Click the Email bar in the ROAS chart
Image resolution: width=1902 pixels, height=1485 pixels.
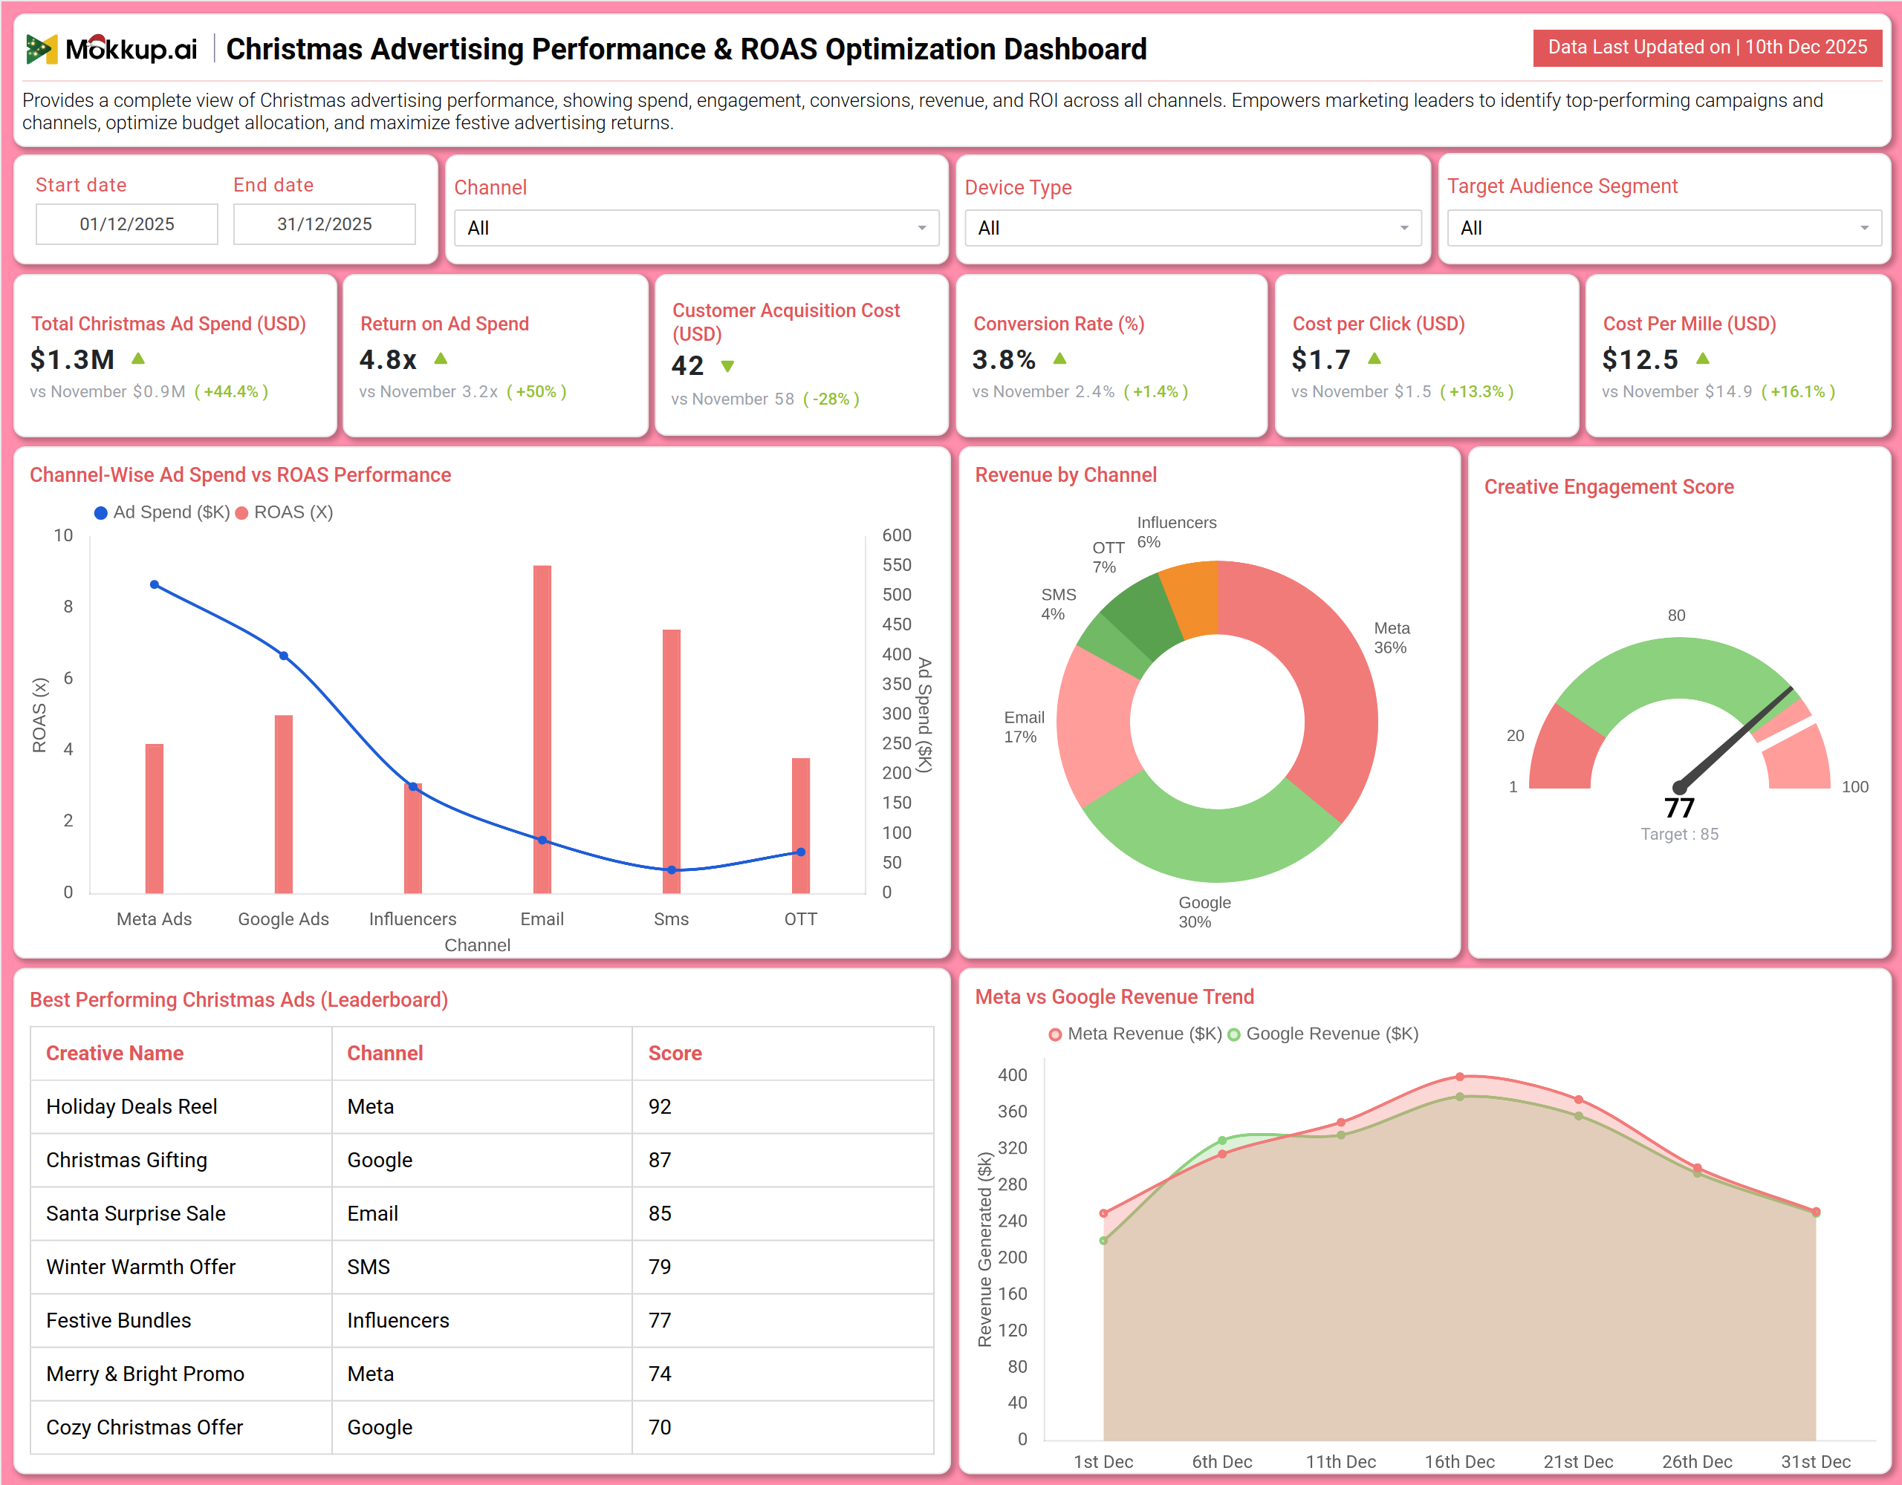click(542, 729)
